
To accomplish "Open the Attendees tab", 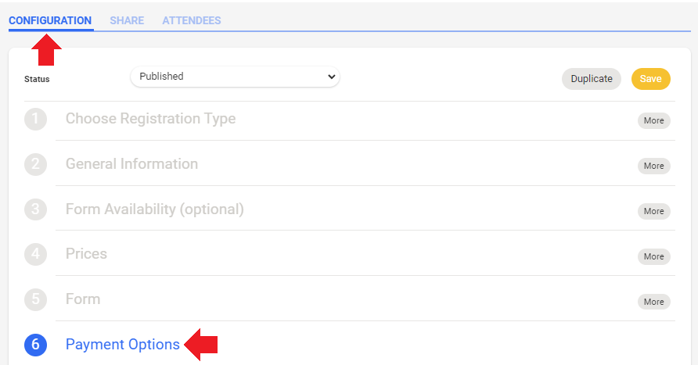I will point(191,20).
